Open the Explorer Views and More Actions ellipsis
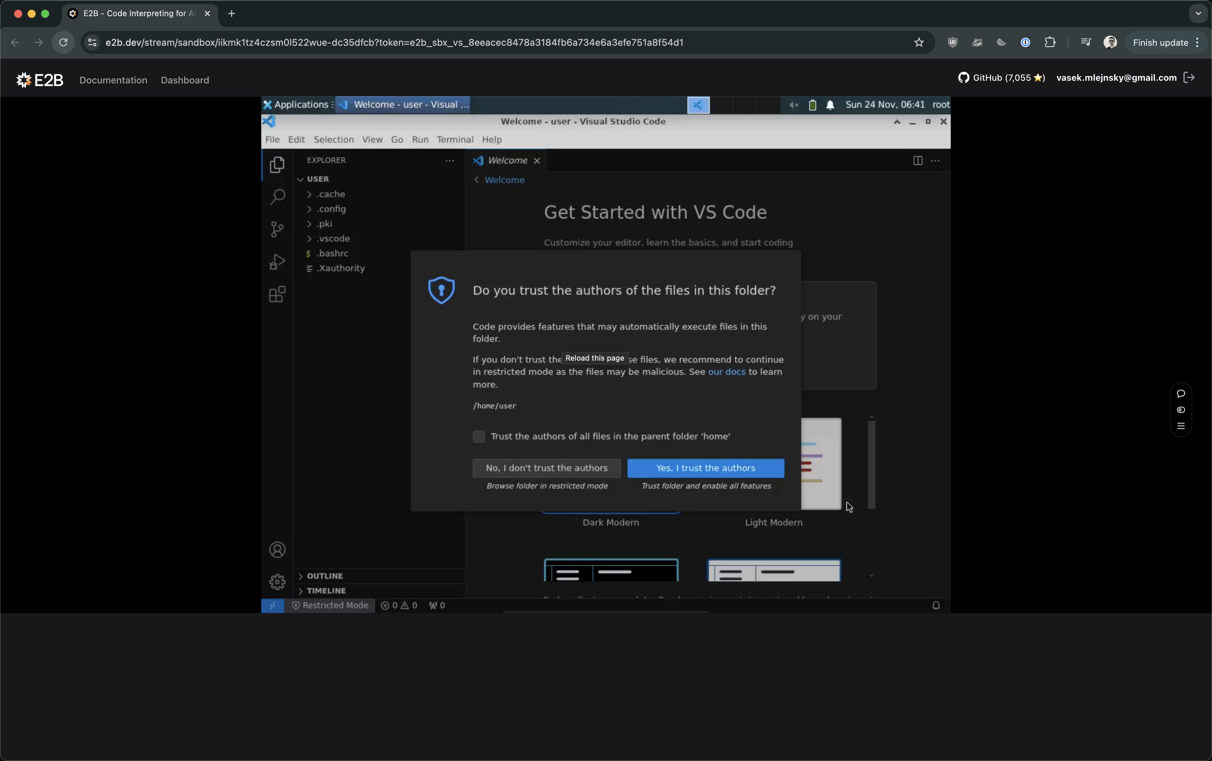 pos(449,160)
